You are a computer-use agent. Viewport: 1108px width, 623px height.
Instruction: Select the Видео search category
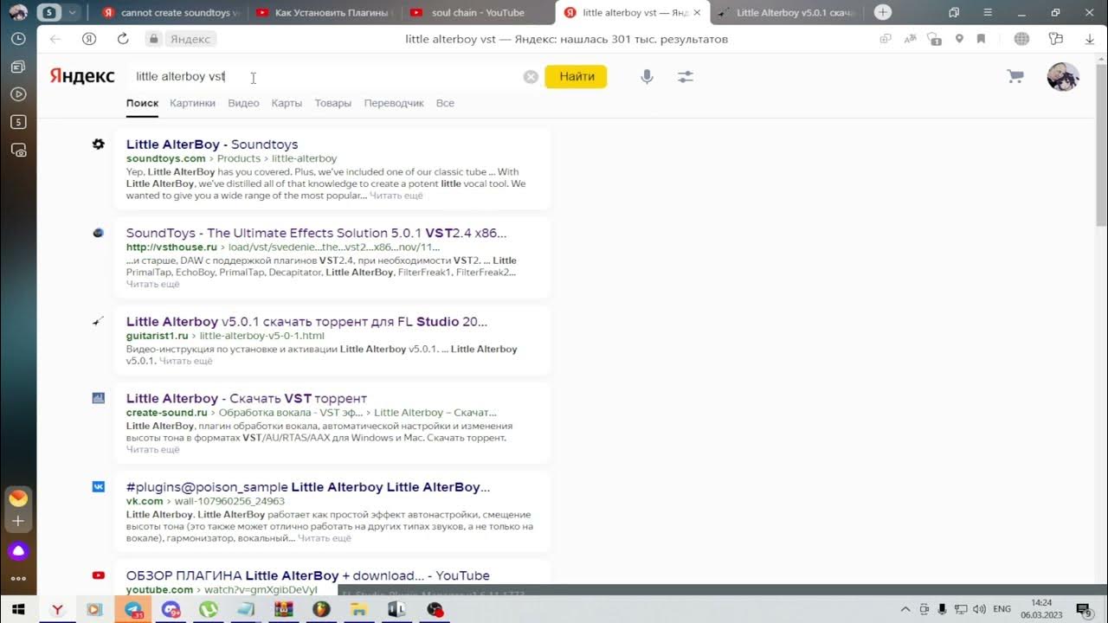[x=243, y=103]
